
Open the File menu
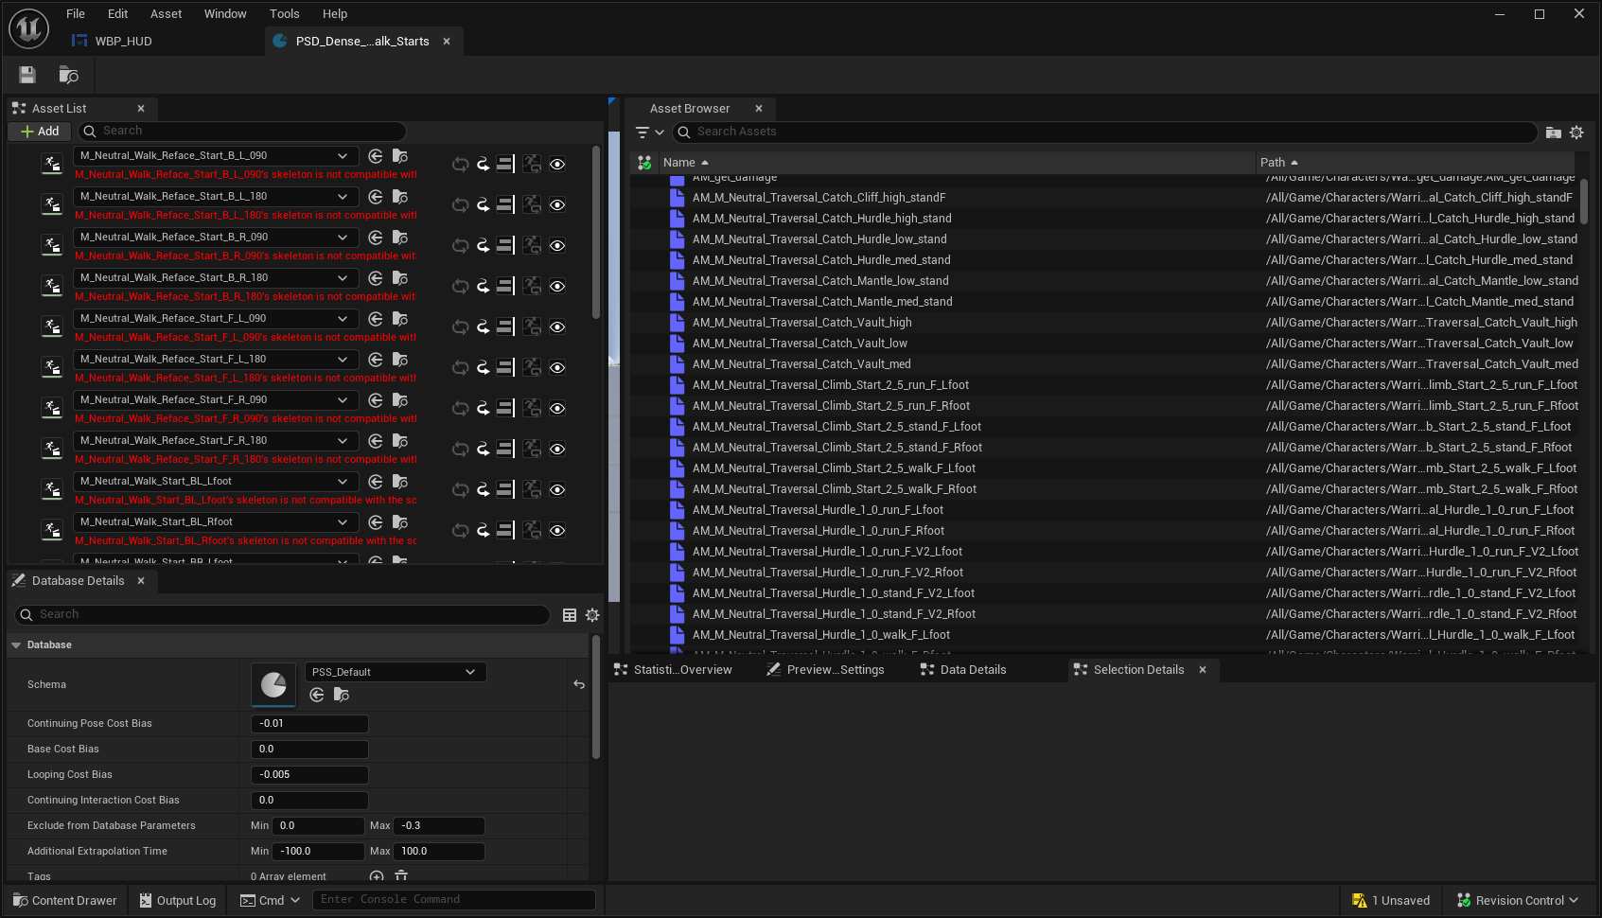(76, 14)
